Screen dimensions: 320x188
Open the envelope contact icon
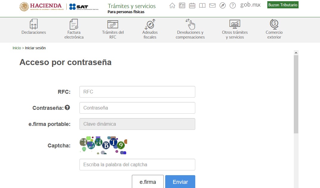point(213,6)
